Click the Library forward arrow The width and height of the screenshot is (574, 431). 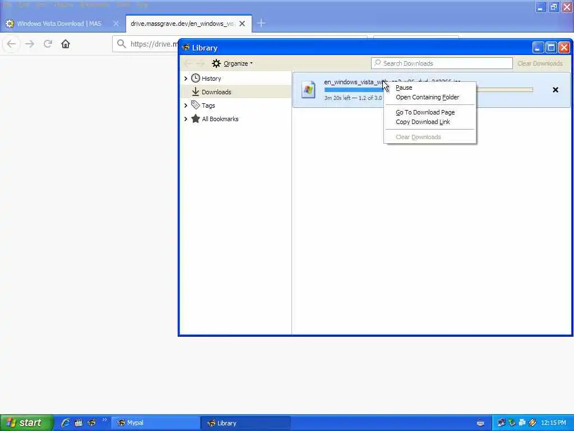(200, 63)
